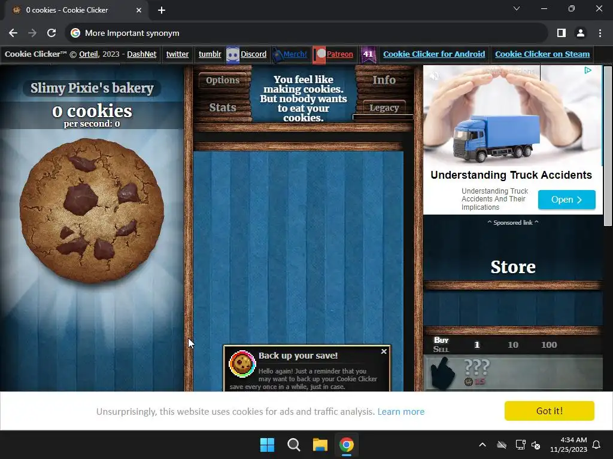613x459 pixels.
Task: Close the Cookie Clicker tab
Action: coord(139,10)
